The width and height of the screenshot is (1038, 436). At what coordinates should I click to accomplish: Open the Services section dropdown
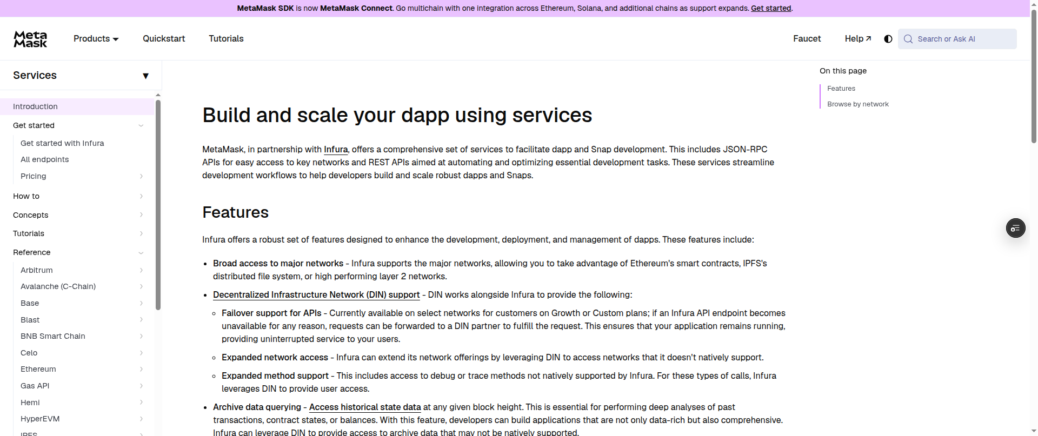pos(145,76)
